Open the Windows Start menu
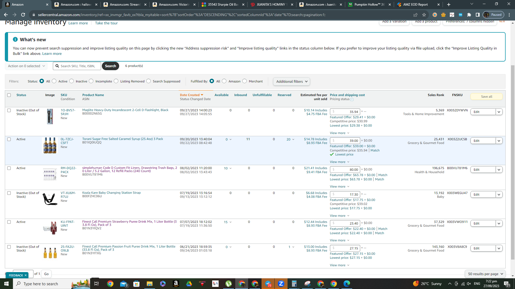This screenshot has width=515, height=289. pyautogui.click(x=6, y=284)
